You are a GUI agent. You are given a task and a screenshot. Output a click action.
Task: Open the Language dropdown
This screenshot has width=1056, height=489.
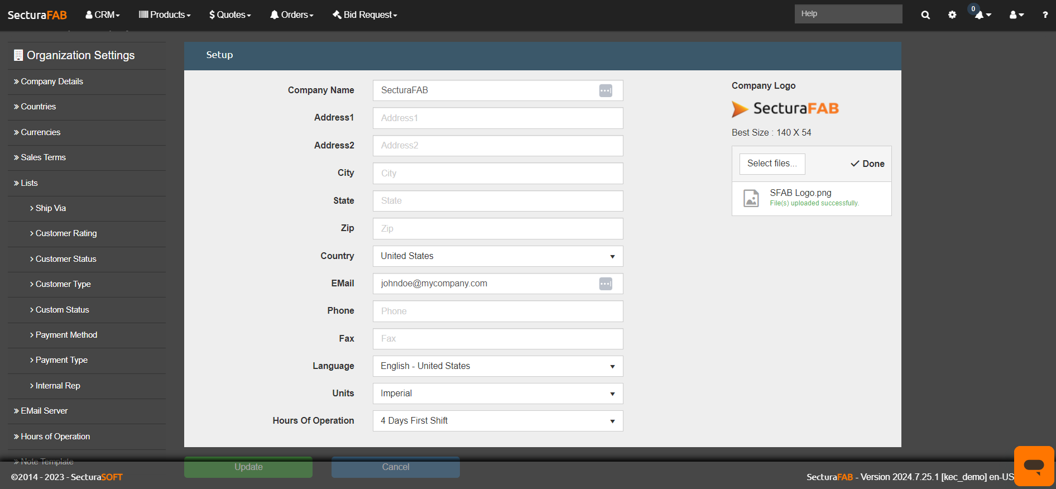[497, 366]
